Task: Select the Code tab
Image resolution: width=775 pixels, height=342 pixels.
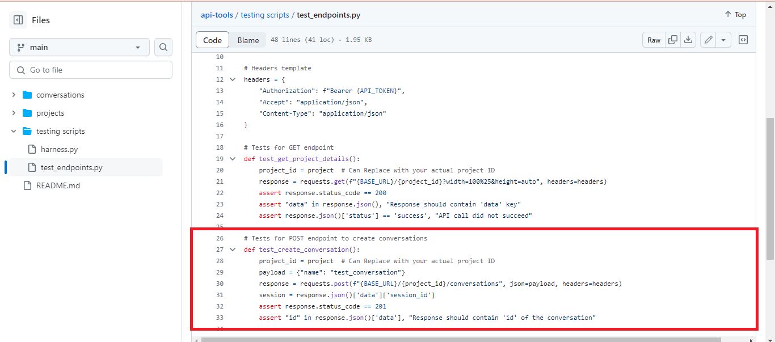Action: tap(212, 40)
